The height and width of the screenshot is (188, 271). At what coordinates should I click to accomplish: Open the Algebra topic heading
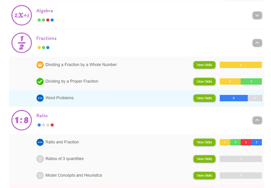click(x=44, y=11)
